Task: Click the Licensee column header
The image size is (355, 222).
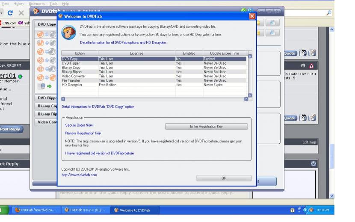Action: point(136,53)
